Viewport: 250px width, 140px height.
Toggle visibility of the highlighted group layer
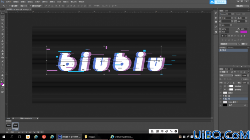click(221, 99)
